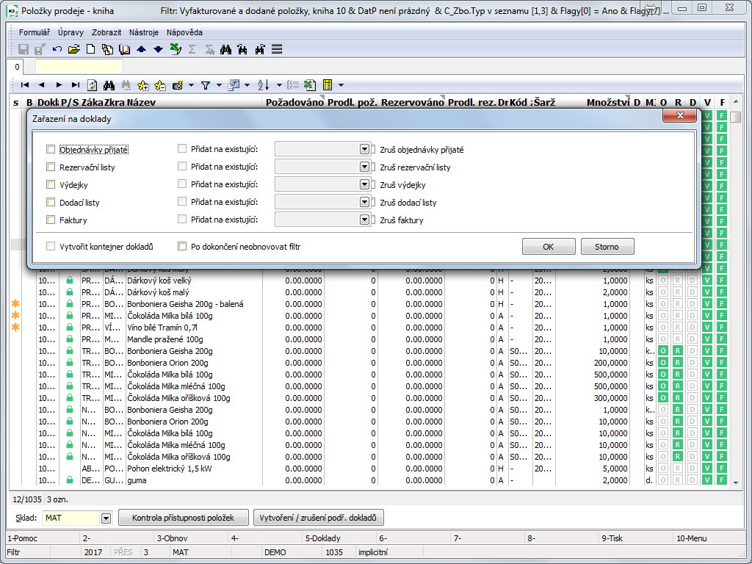Expand the filter funnel dropdown arrow
The image size is (752, 564).
click(219, 85)
